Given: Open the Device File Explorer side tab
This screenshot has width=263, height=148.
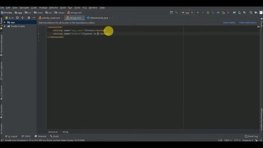Looking at the screenshot, I should coord(261,120).
